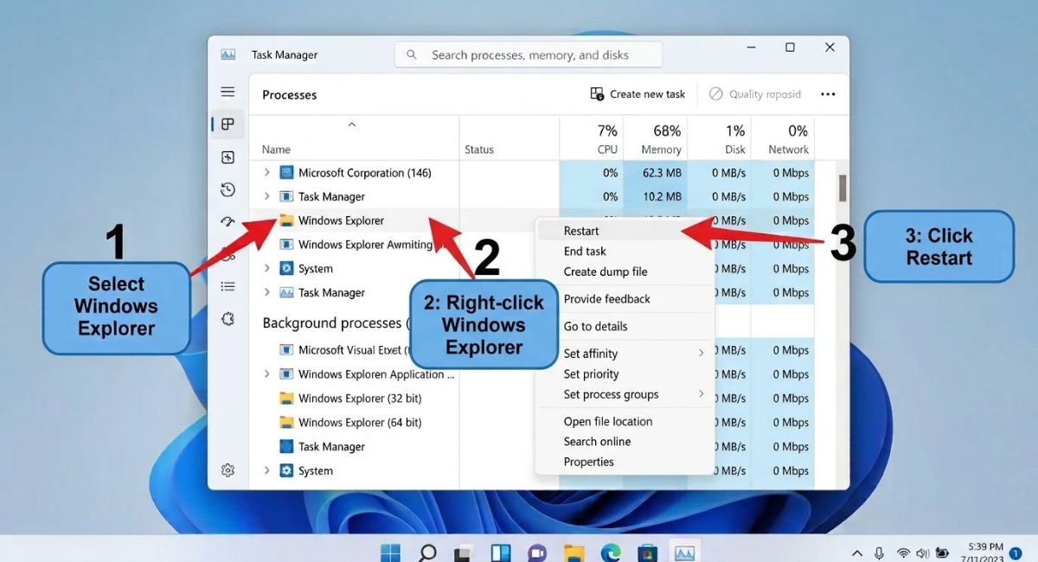Click the 62.3 MB memory cell

click(x=655, y=173)
